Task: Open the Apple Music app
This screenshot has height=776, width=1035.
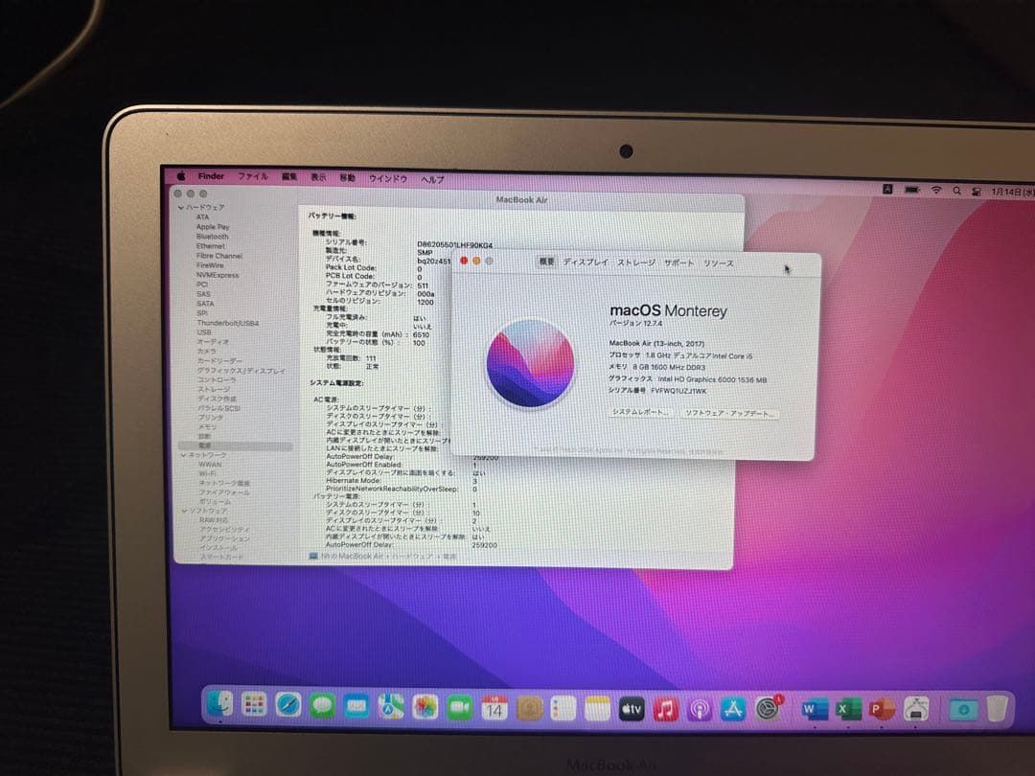Action: [x=664, y=709]
